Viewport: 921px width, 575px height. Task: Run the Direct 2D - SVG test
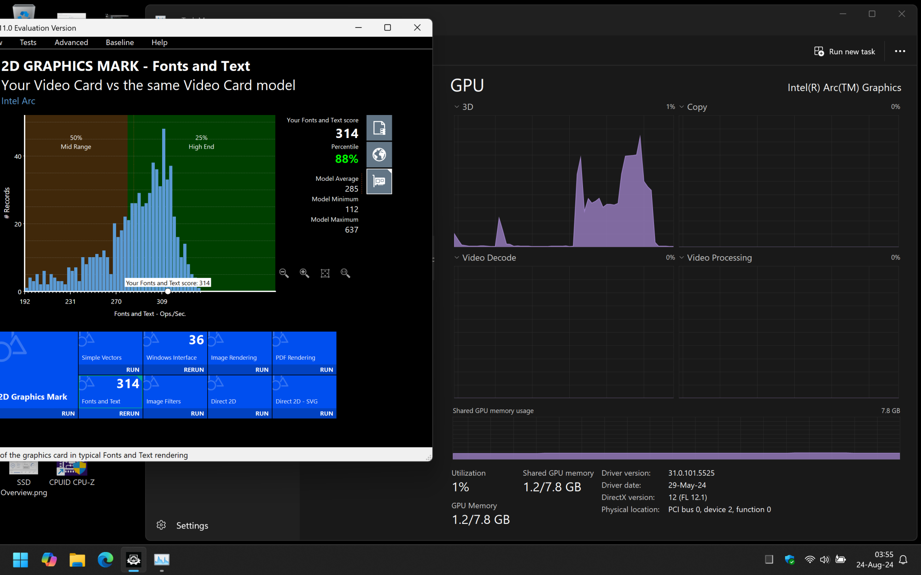pos(326,414)
